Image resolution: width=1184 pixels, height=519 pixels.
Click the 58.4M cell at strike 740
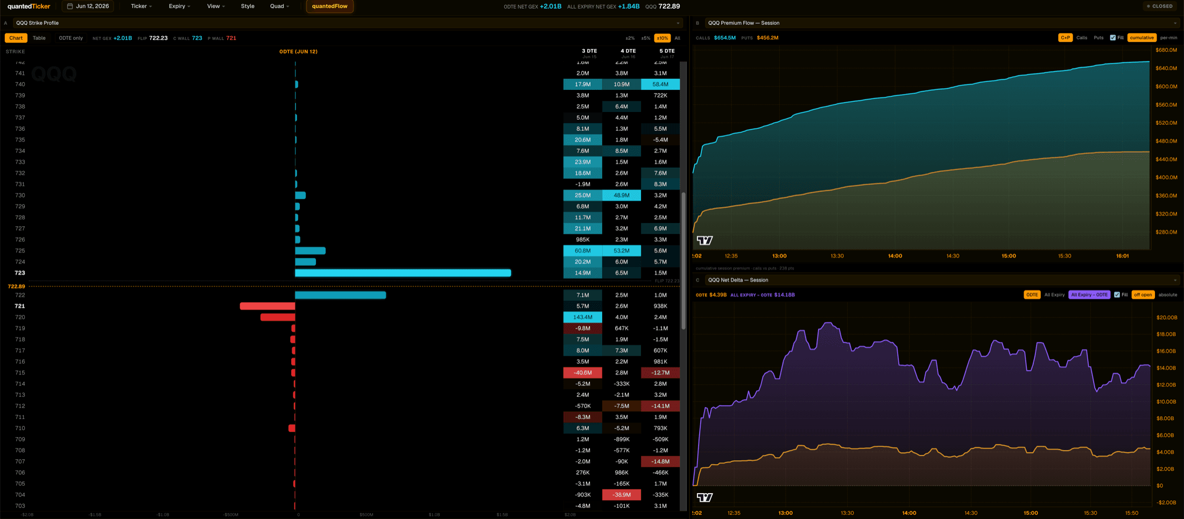click(660, 85)
